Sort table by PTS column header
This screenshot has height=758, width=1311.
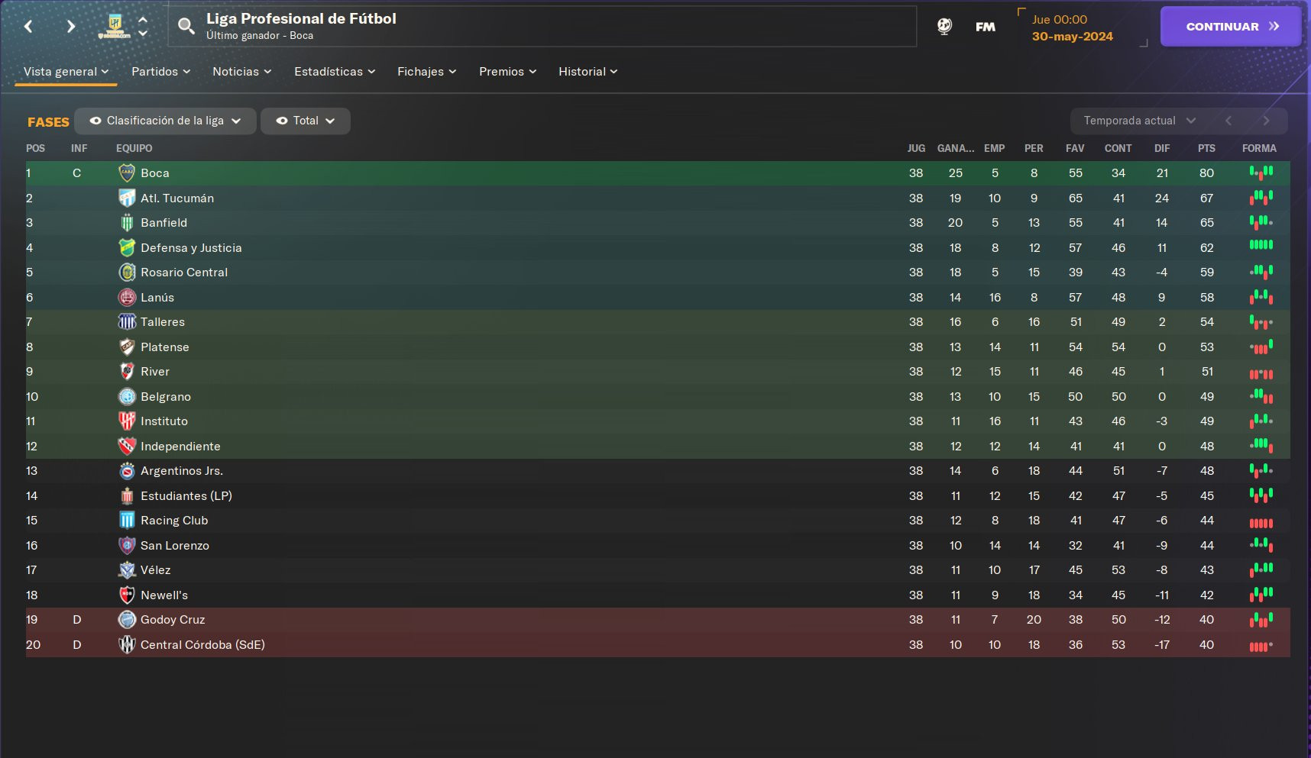1206,148
